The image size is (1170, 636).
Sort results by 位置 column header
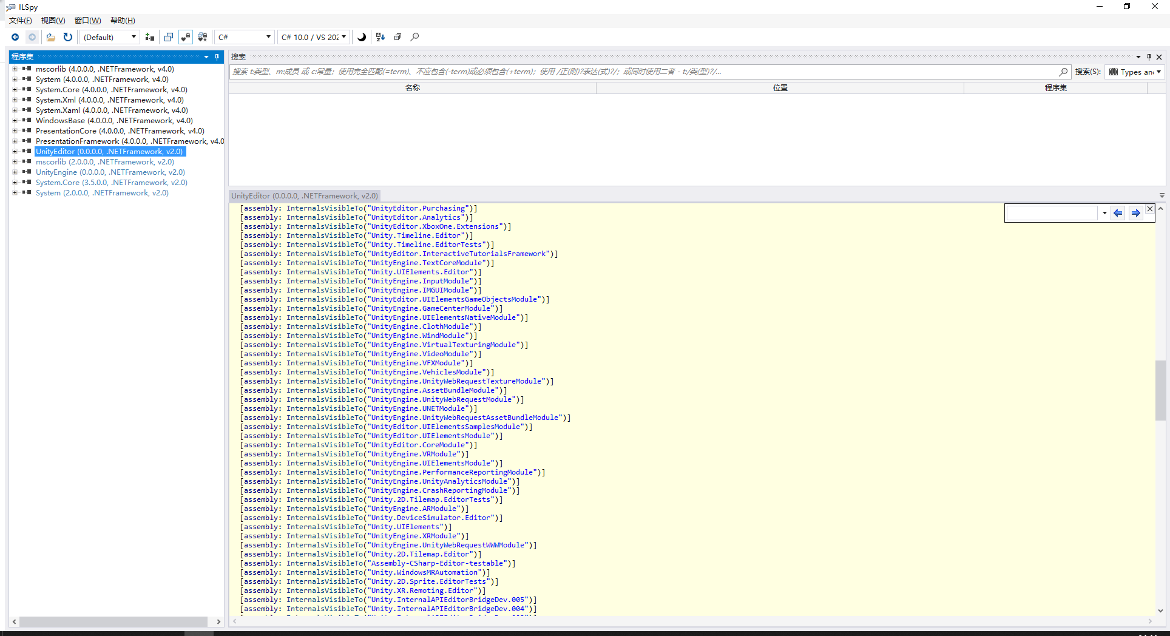click(780, 88)
